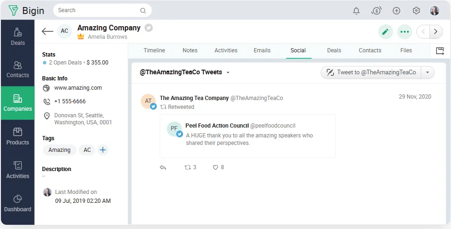Click the $ 355.00 amount
Viewport: 451px width, 229px height.
coord(97,63)
